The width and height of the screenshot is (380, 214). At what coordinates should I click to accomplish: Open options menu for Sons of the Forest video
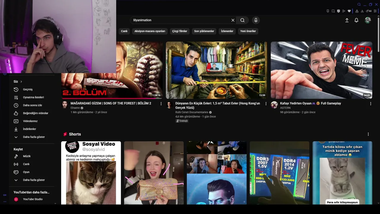161,104
